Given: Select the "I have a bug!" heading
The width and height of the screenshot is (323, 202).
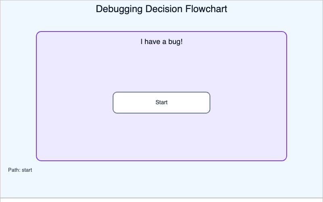Looking at the screenshot, I should (161, 42).
